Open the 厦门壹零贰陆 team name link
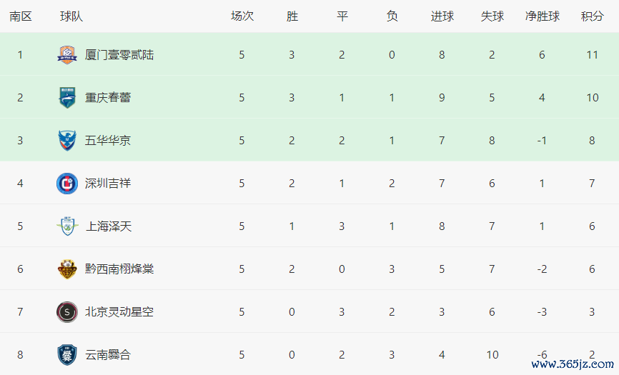 (x=119, y=55)
